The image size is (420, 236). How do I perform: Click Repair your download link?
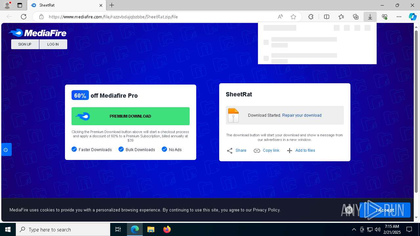click(x=302, y=115)
